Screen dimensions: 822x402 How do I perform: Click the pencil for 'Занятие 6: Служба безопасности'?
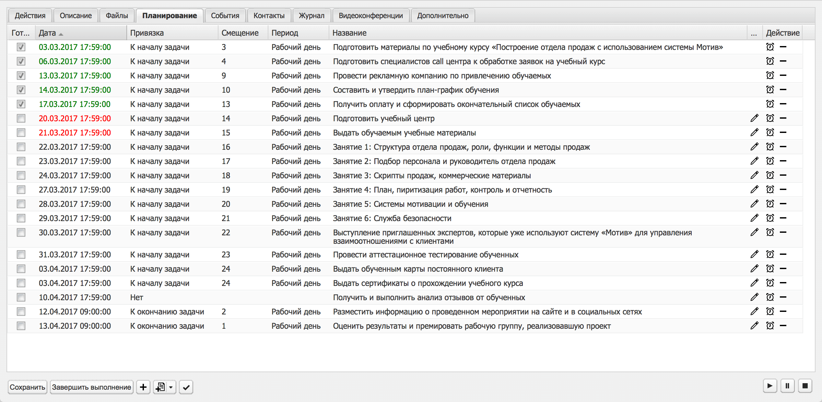tap(754, 218)
